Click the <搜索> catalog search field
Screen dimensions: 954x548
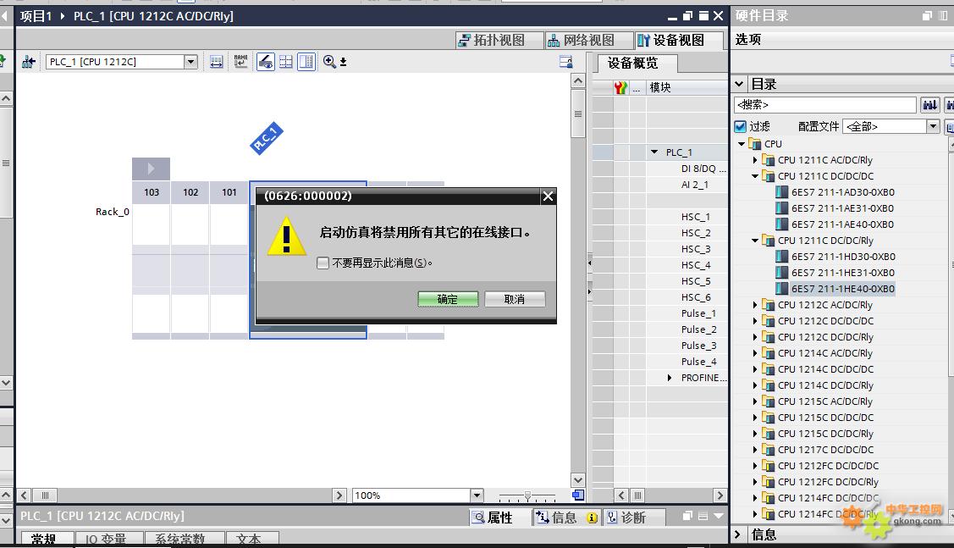[825, 105]
